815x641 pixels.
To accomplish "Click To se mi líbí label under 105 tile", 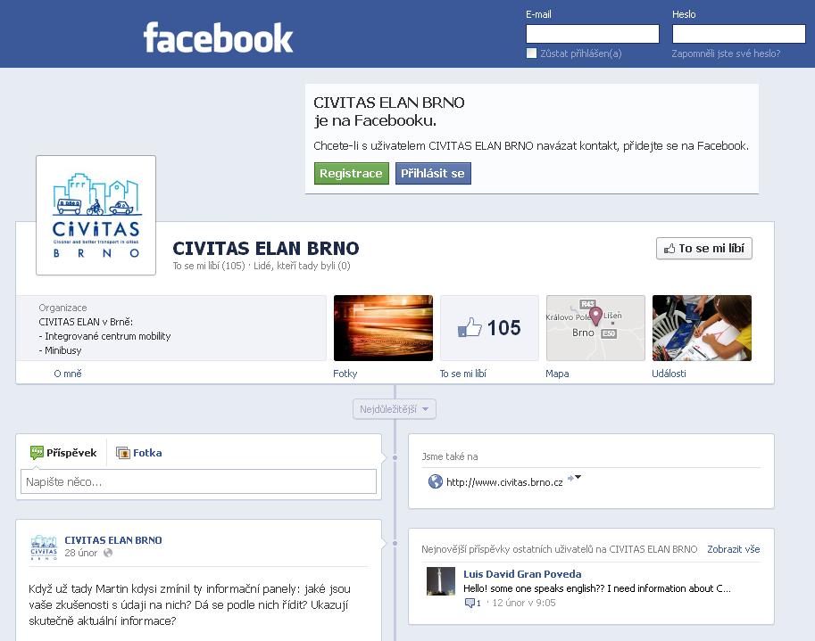I will 463,374.
